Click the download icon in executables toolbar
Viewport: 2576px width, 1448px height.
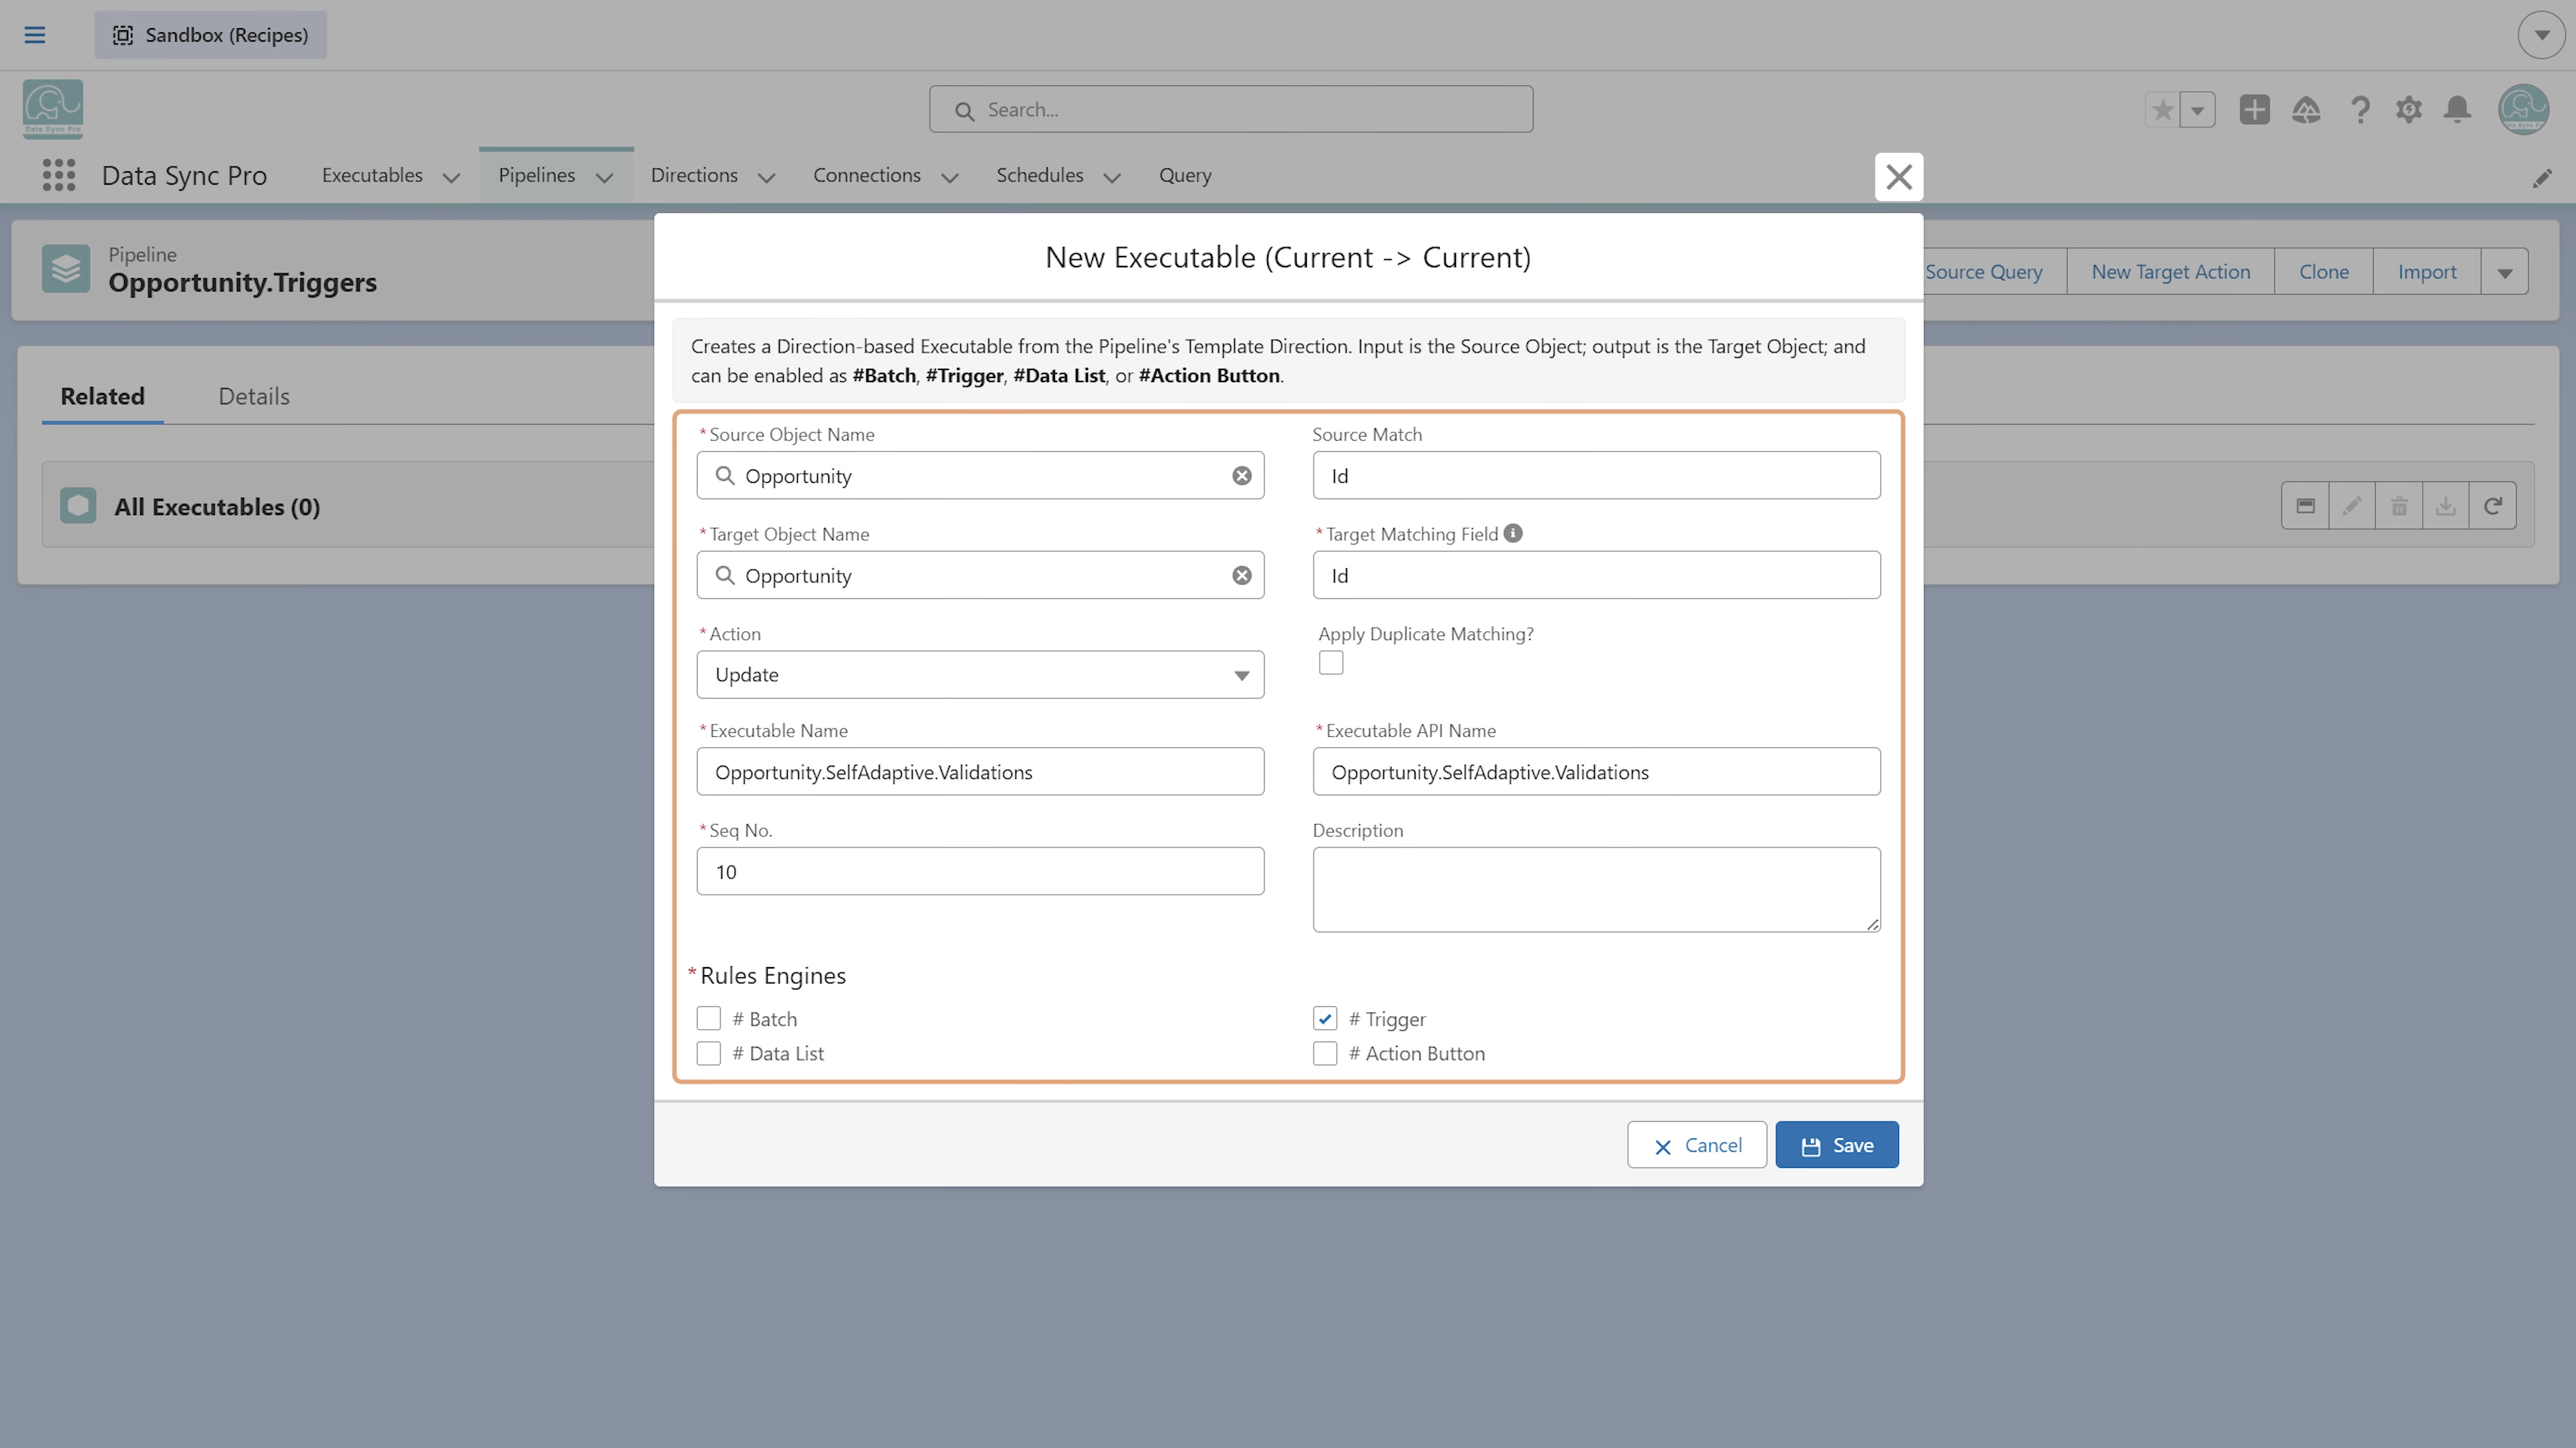pos(2445,506)
